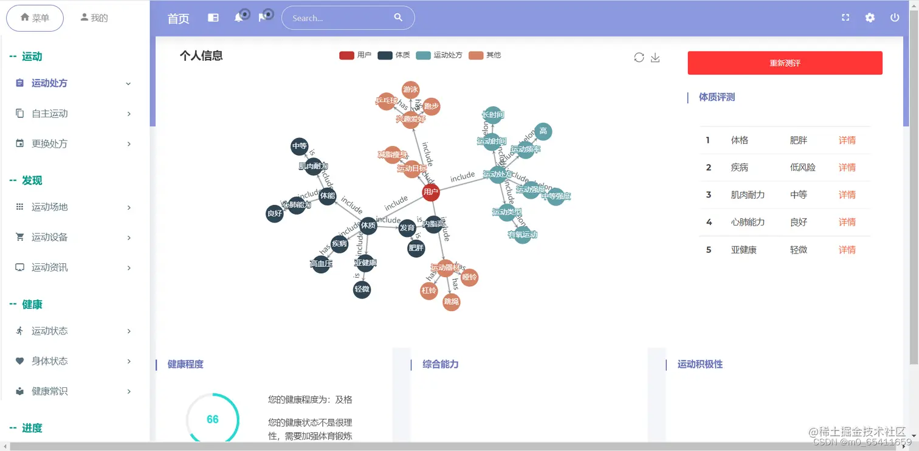Download the personal info graph image
Screen dimensions: 919x451
point(655,57)
